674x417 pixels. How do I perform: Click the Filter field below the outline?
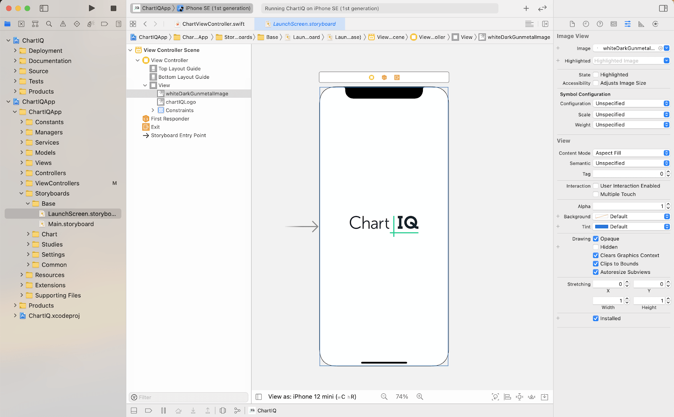(x=188, y=397)
